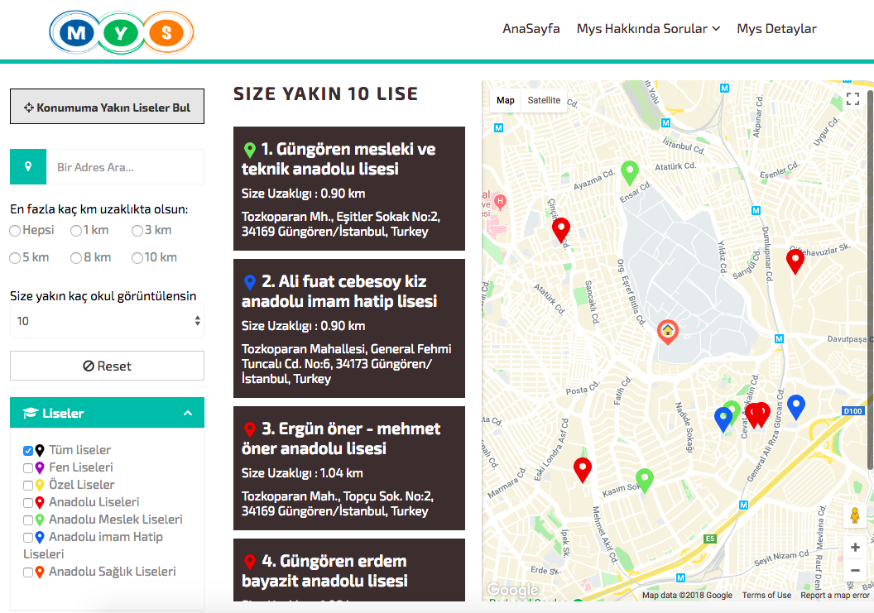Screen dimensions: 874x613
Task: Check the Anadolu Meslek Liseleri filter
Action: [x=28, y=520]
